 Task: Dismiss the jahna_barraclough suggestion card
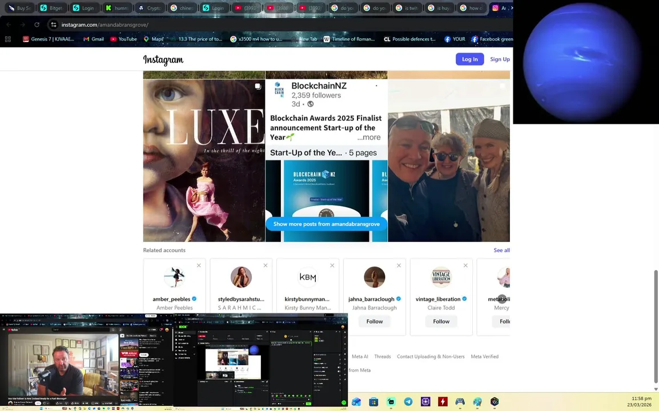(x=399, y=265)
